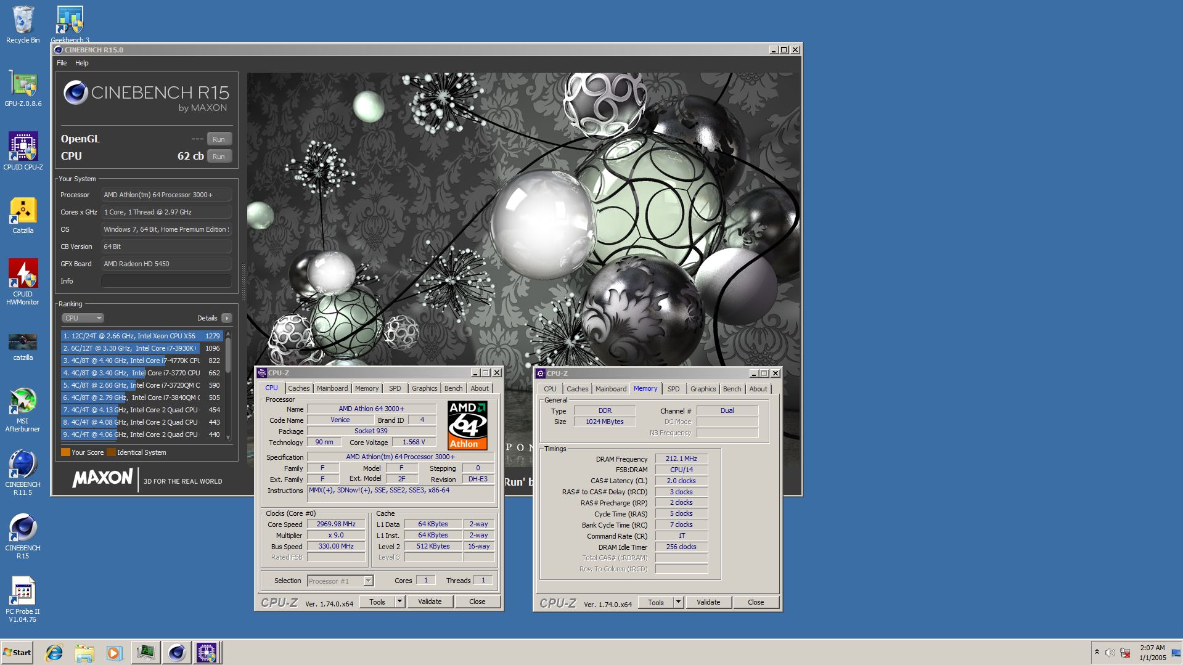This screenshot has height=665, width=1183.
Task: Click Close button in right CPU-Z
Action: (x=756, y=603)
